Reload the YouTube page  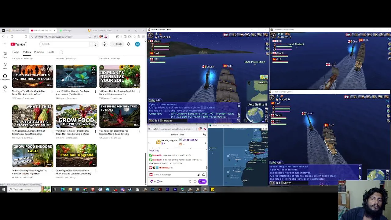click(x=12, y=37)
